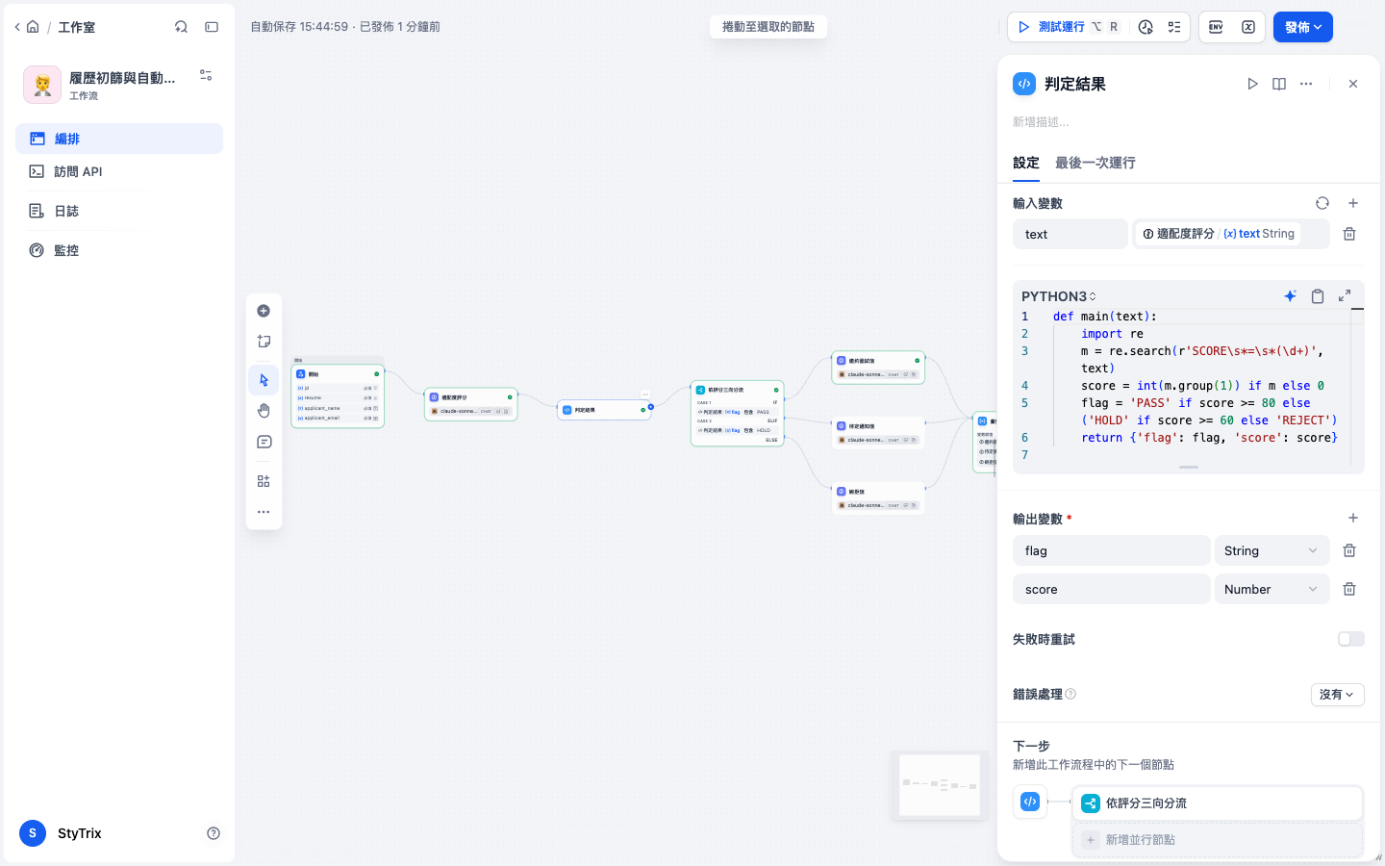Screen dimensions: 1385x866
Task: Click the app avatar emoji thumbnail
Action: pos(42,85)
